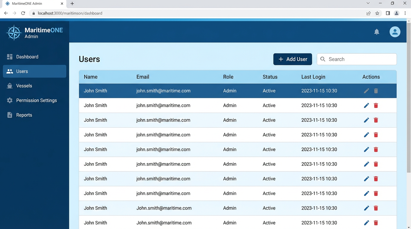The height and width of the screenshot is (229, 411).
Task: Delete the third user row with the trash icon
Action: pos(376,120)
